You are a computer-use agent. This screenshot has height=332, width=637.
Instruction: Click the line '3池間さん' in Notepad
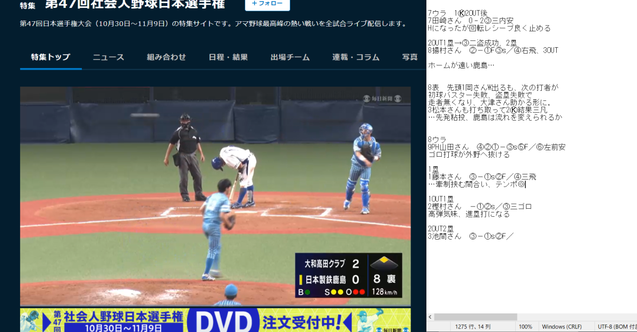click(471, 236)
